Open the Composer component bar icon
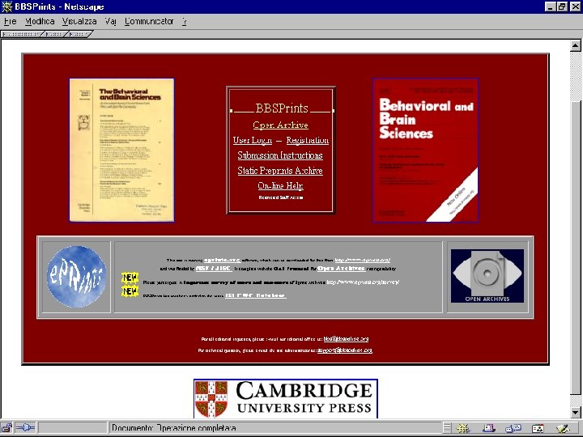 pyautogui.click(x=564, y=428)
